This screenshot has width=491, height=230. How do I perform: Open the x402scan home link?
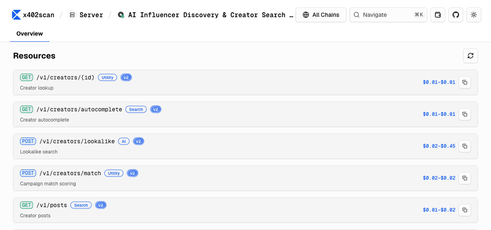pos(33,15)
